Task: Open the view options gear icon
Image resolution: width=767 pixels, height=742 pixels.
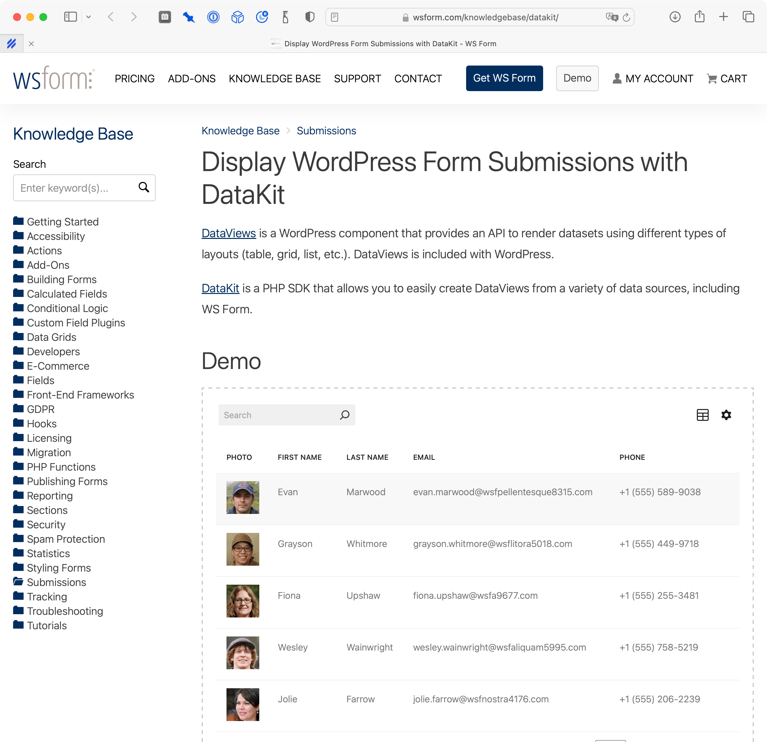Action: 726,415
